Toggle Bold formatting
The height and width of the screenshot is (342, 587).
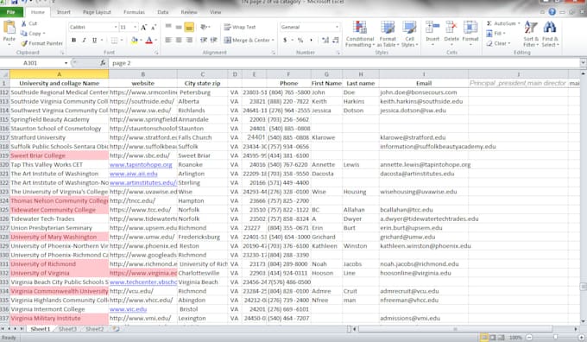pyautogui.click(x=73, y=40)
